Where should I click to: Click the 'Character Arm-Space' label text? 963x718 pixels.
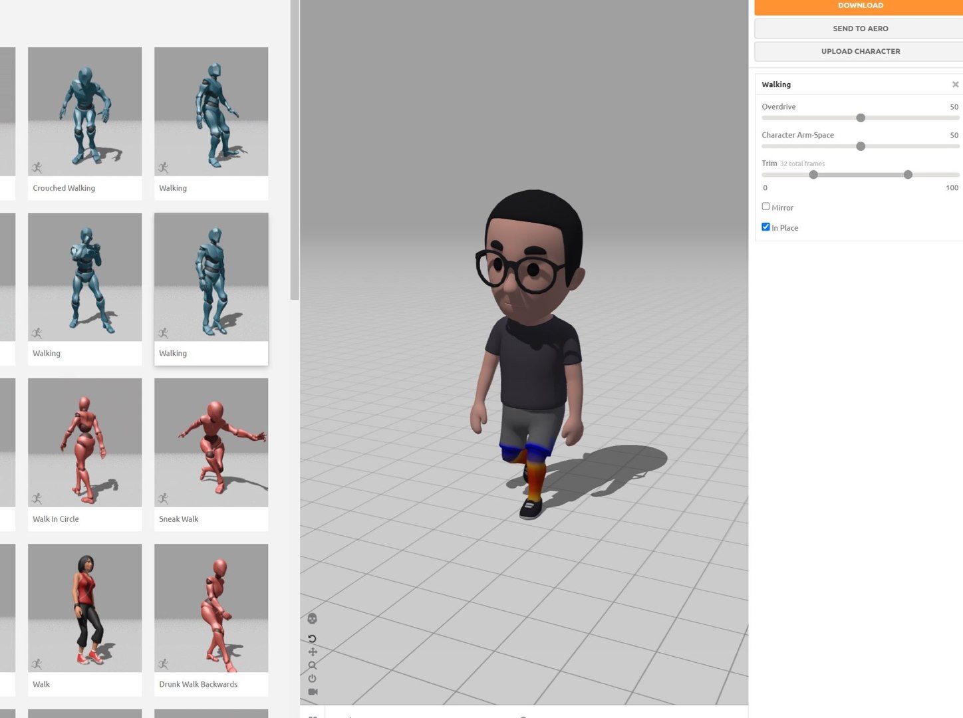click(797, 135)
